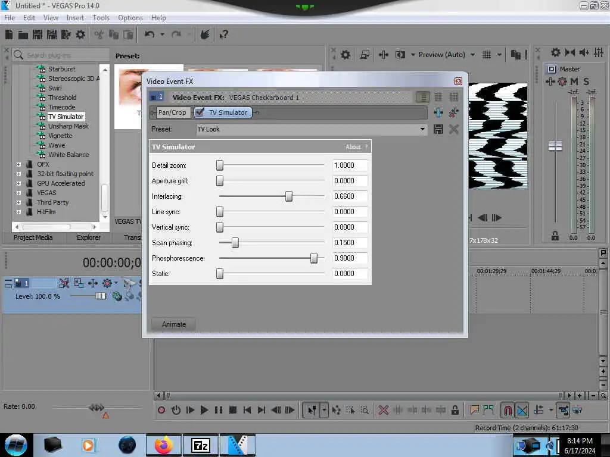The width and height of the screenshot is (610, 457).
Task: Cut selection with the scissors icon
Action: (99, 35)
